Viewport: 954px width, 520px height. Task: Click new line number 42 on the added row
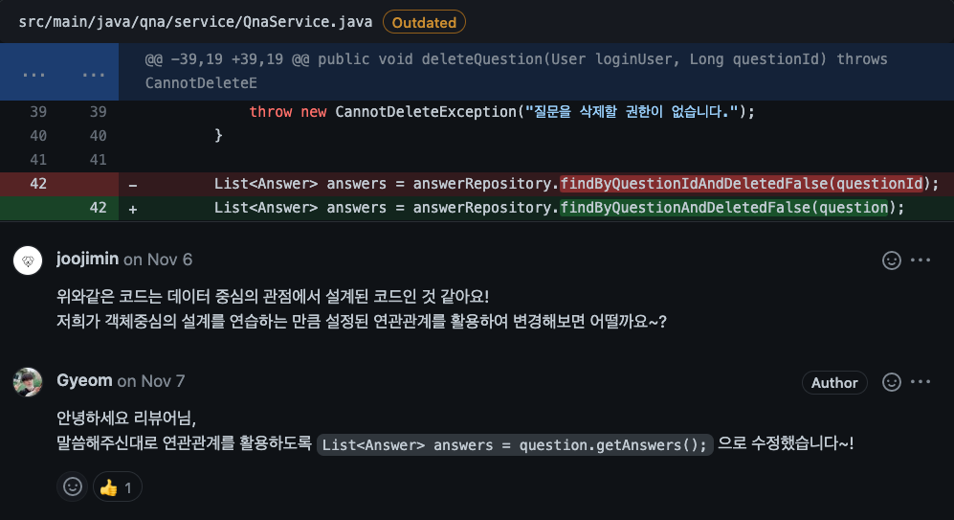pos(98,208)
